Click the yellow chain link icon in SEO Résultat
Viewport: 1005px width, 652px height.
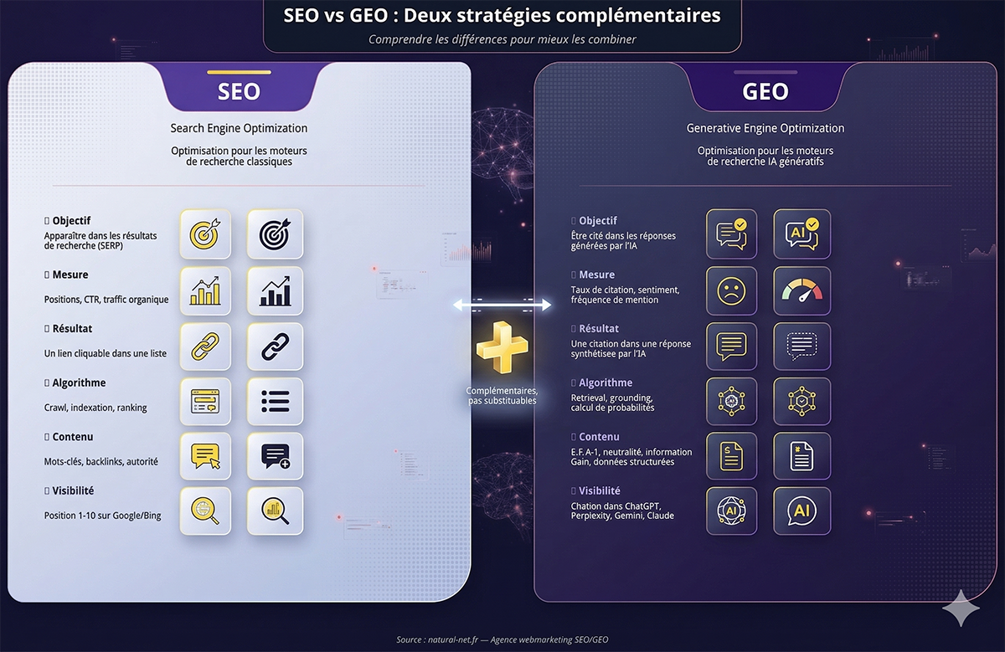(205, 347)
